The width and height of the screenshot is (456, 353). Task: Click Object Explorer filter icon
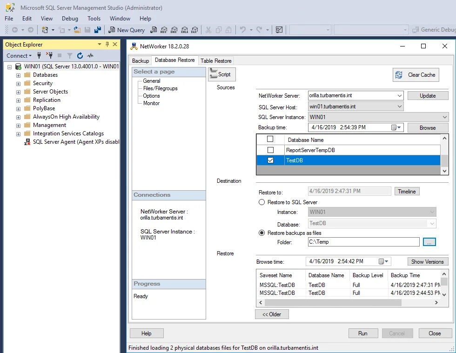[x=69, y=55]
